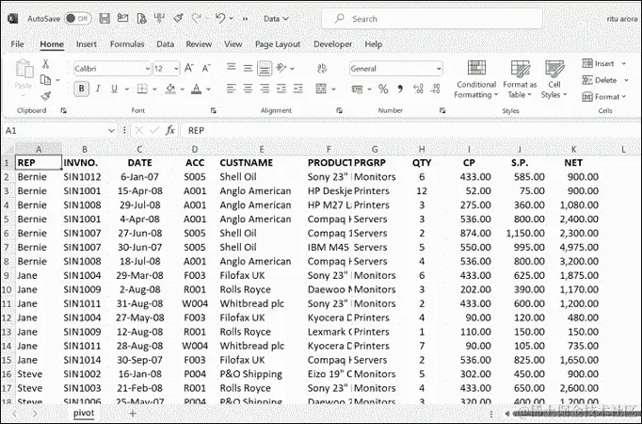Click the Insert Function fx icon
Image resolution: width=642 pixels, height=424 pixels.
pos(170,130)
